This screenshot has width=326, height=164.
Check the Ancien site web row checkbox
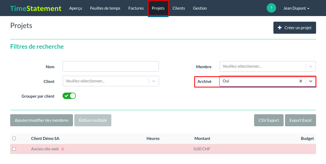[x=14, y=149]
